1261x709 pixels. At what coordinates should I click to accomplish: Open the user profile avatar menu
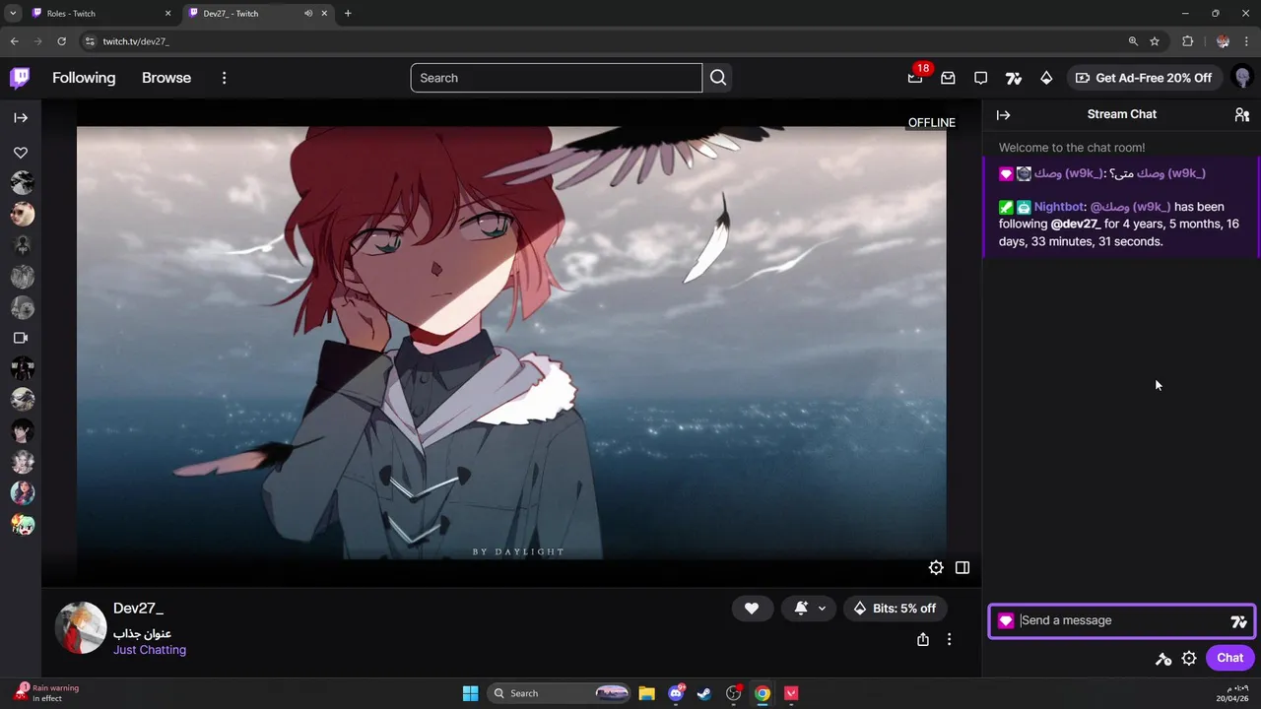1242,78
